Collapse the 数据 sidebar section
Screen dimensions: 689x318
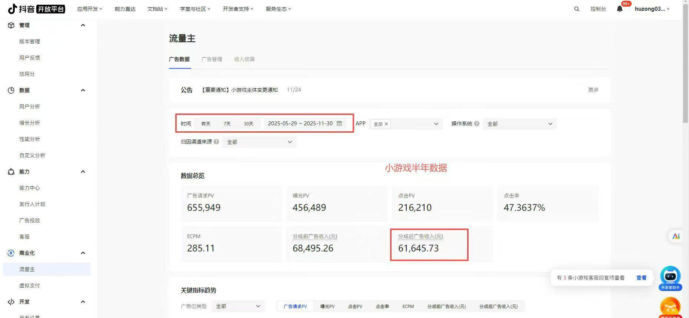point(83,90)
